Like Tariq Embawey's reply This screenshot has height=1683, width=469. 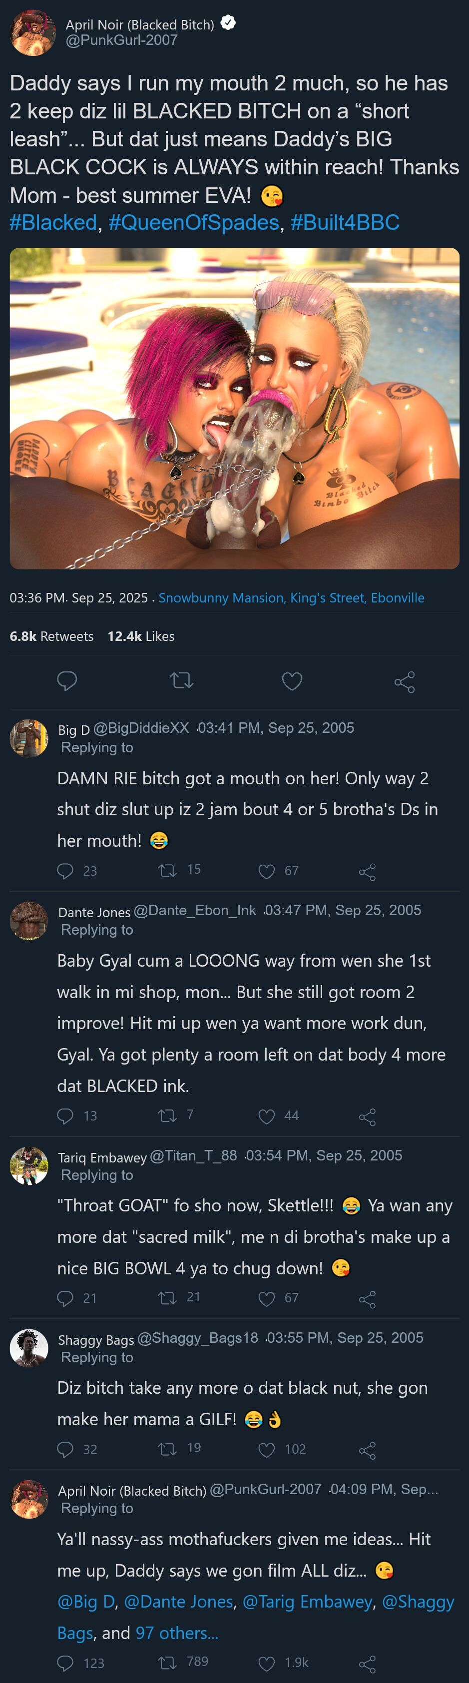(x=267, y=1298)
